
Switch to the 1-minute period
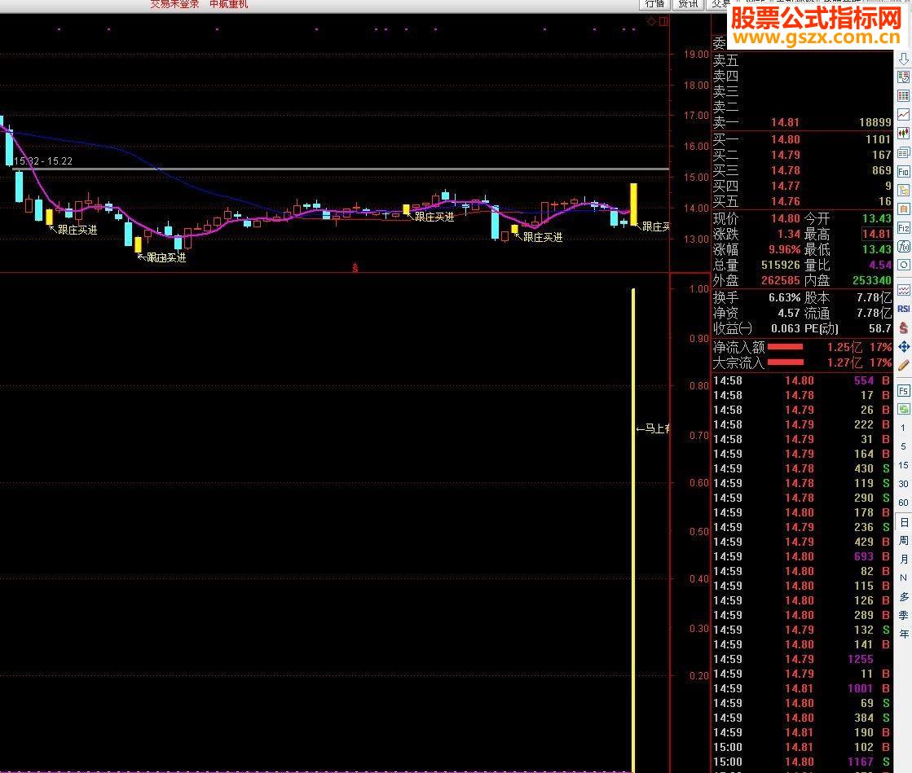coord(903,428)
